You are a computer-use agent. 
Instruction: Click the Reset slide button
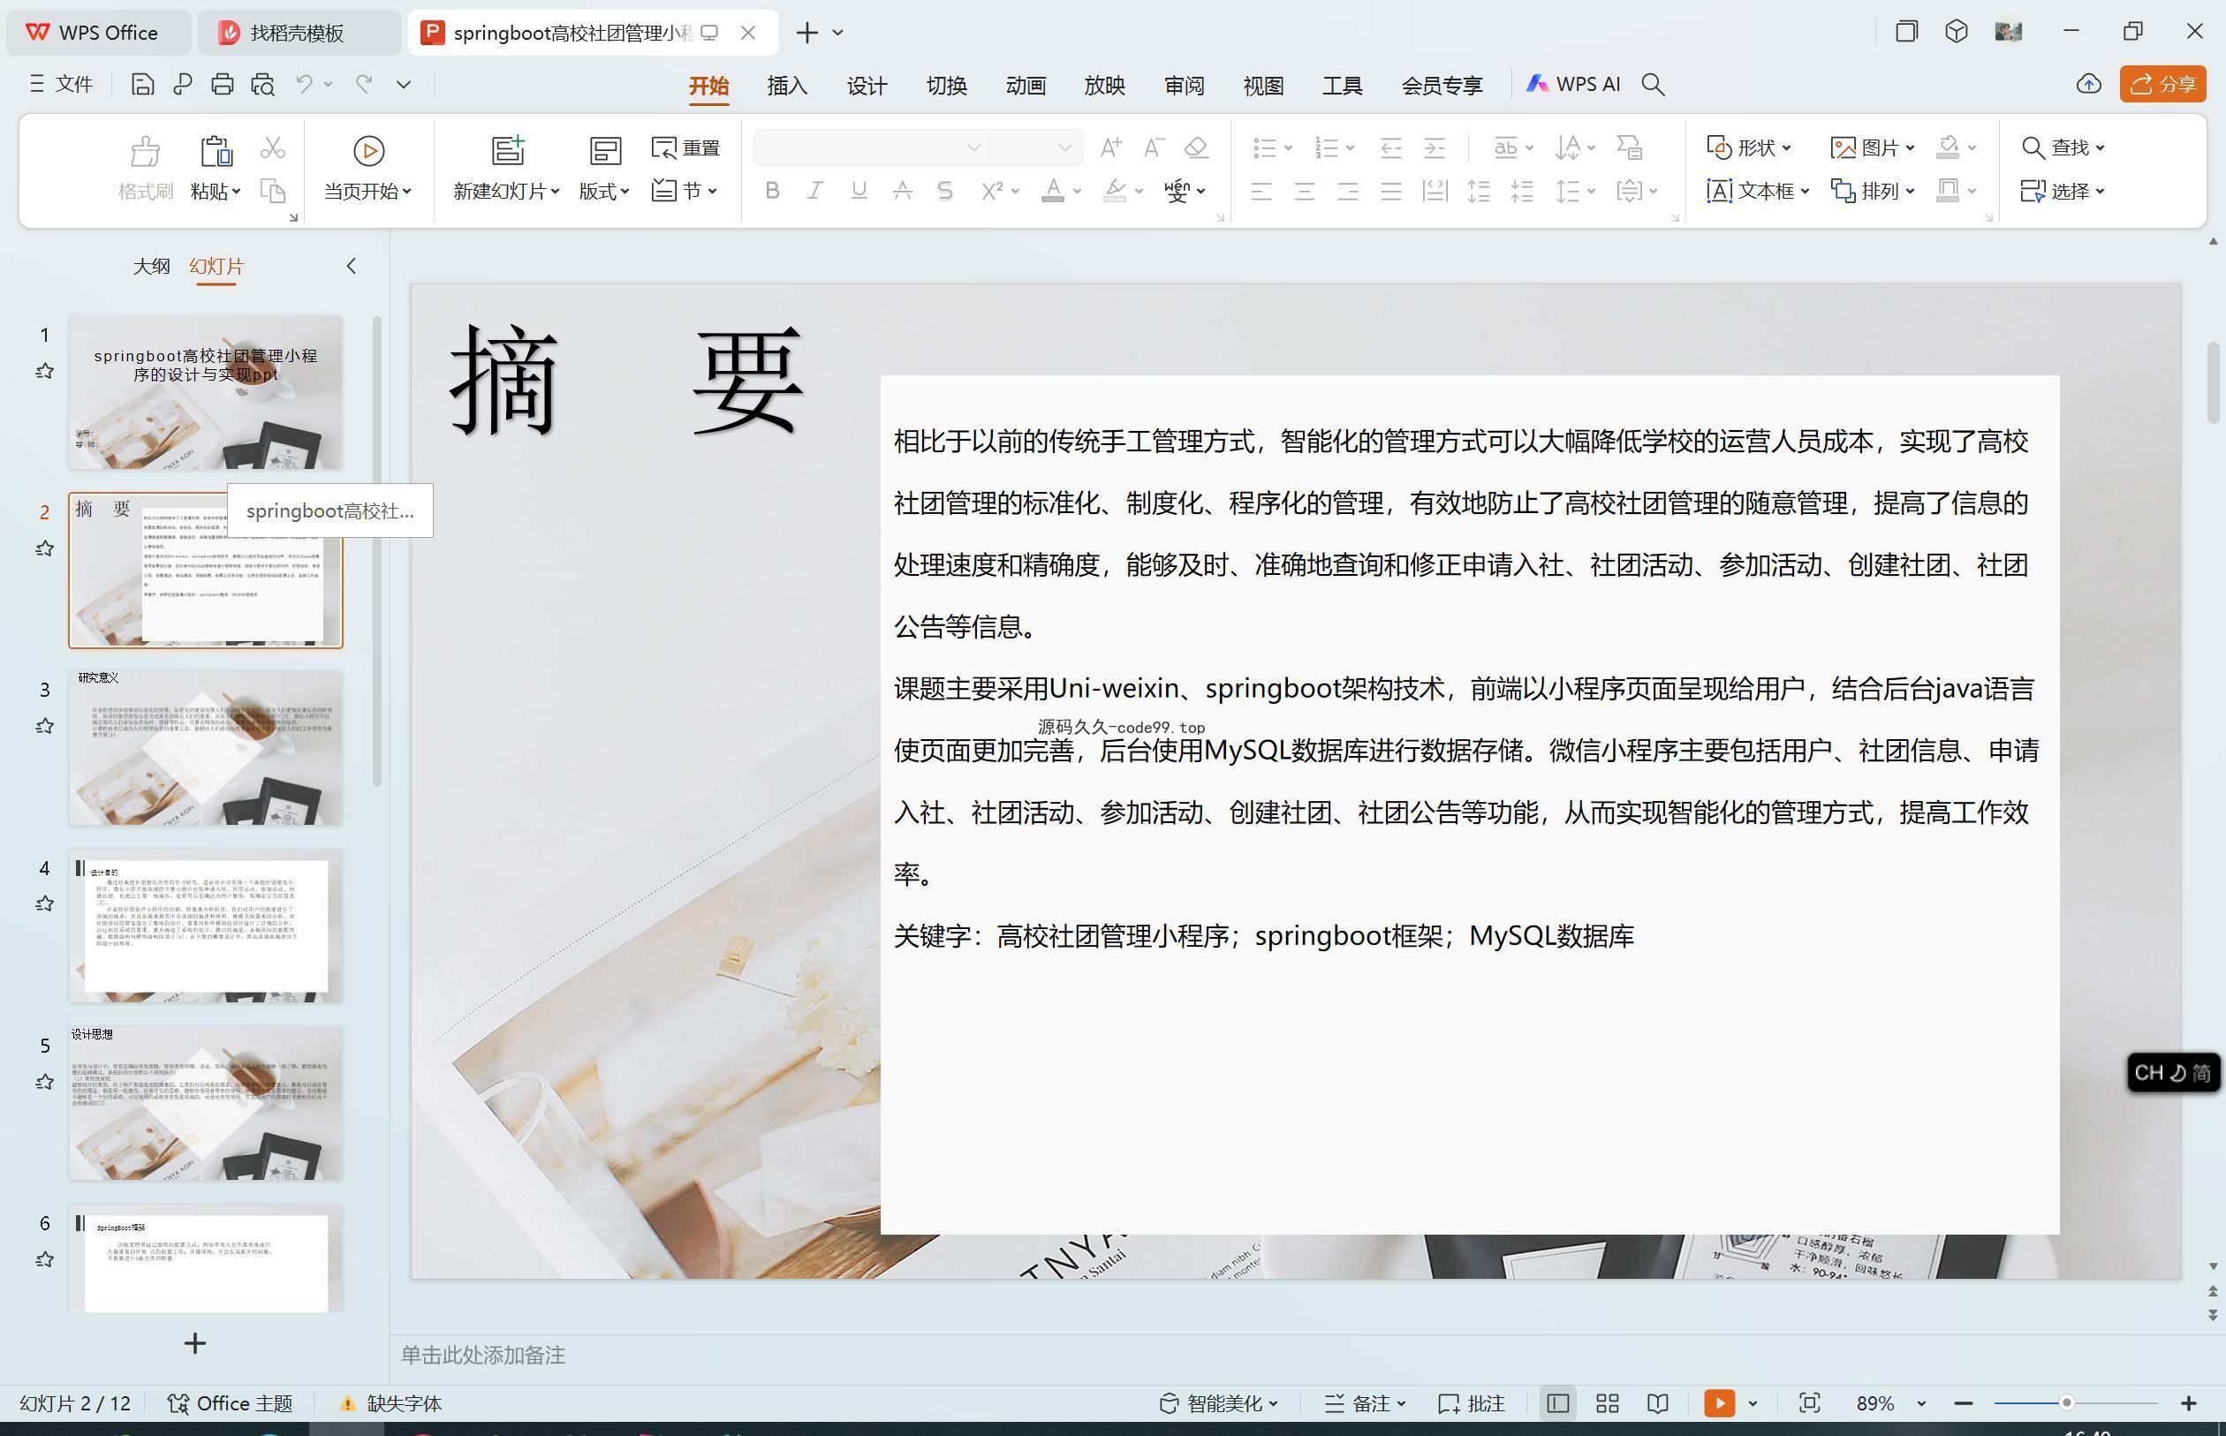click(685, 147)
